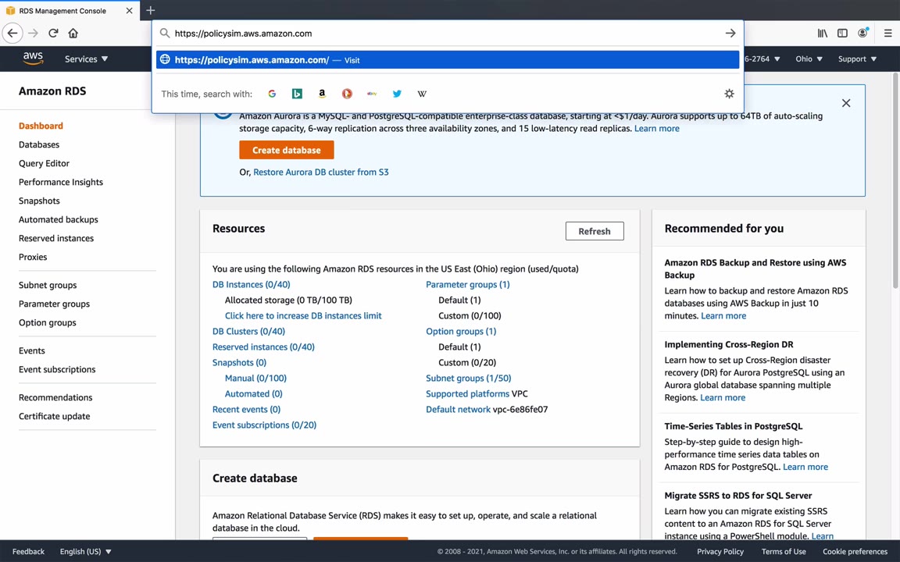Screen dimensions: 900x562
Task: Open Query Editor in the sidebar
Action: [44, 163]
